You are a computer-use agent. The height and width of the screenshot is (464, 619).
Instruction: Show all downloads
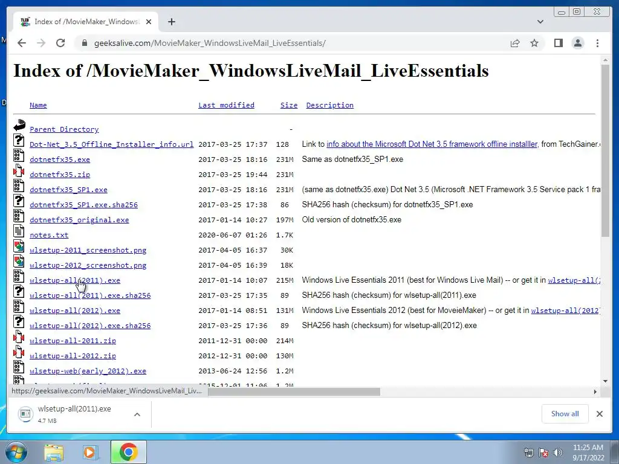click(565, 414)
